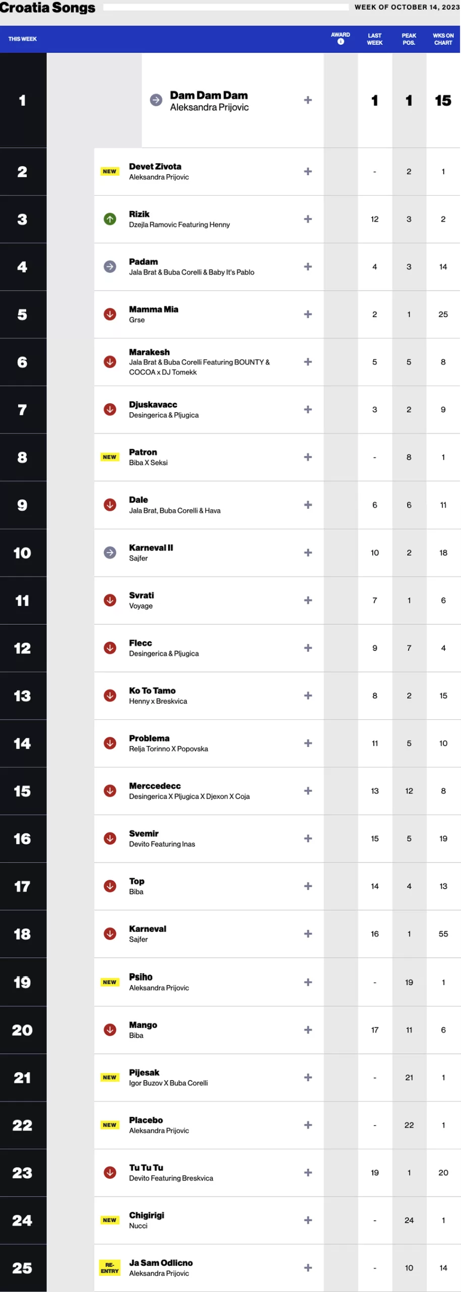Open the plus icon for Marakesh
The image size is (461, 1292).
click(x=308, y=362)
